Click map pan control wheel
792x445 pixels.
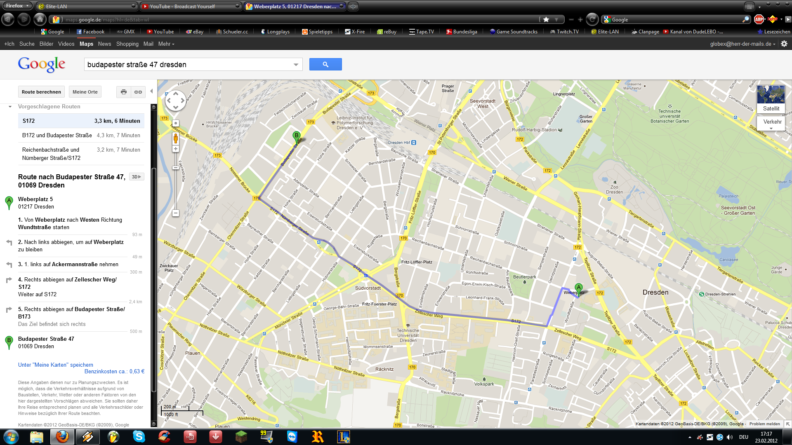[x=175, y=101]
